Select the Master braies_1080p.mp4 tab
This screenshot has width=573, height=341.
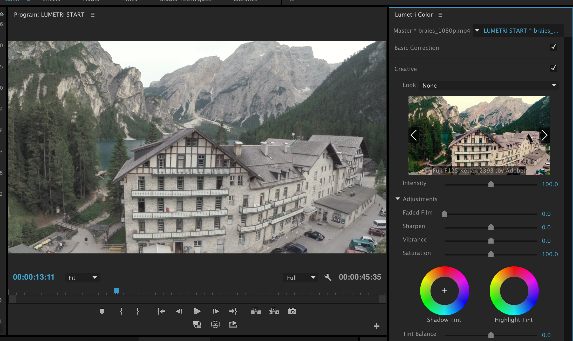click(432, 31)
